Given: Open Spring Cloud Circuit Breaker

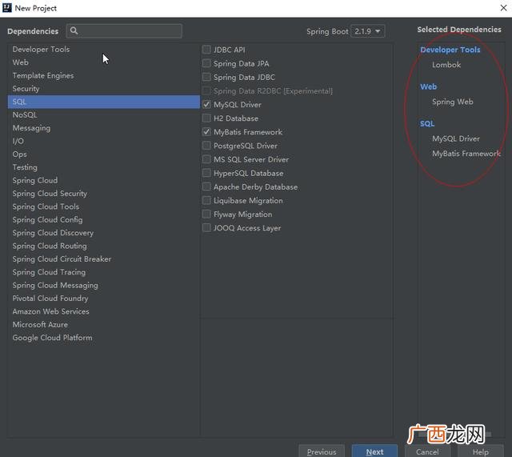Looking at the screenshot, I should pyautogui.click(x=103, y=259).
